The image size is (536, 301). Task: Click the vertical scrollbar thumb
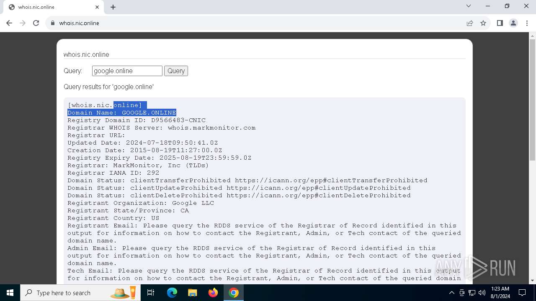click(x=532, y=100)
